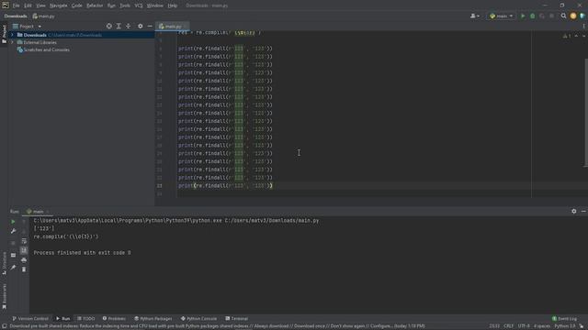This screenshot has width=588, height=330.
Task: Open Python Console tool window
Action: click(x=198, y=319)
